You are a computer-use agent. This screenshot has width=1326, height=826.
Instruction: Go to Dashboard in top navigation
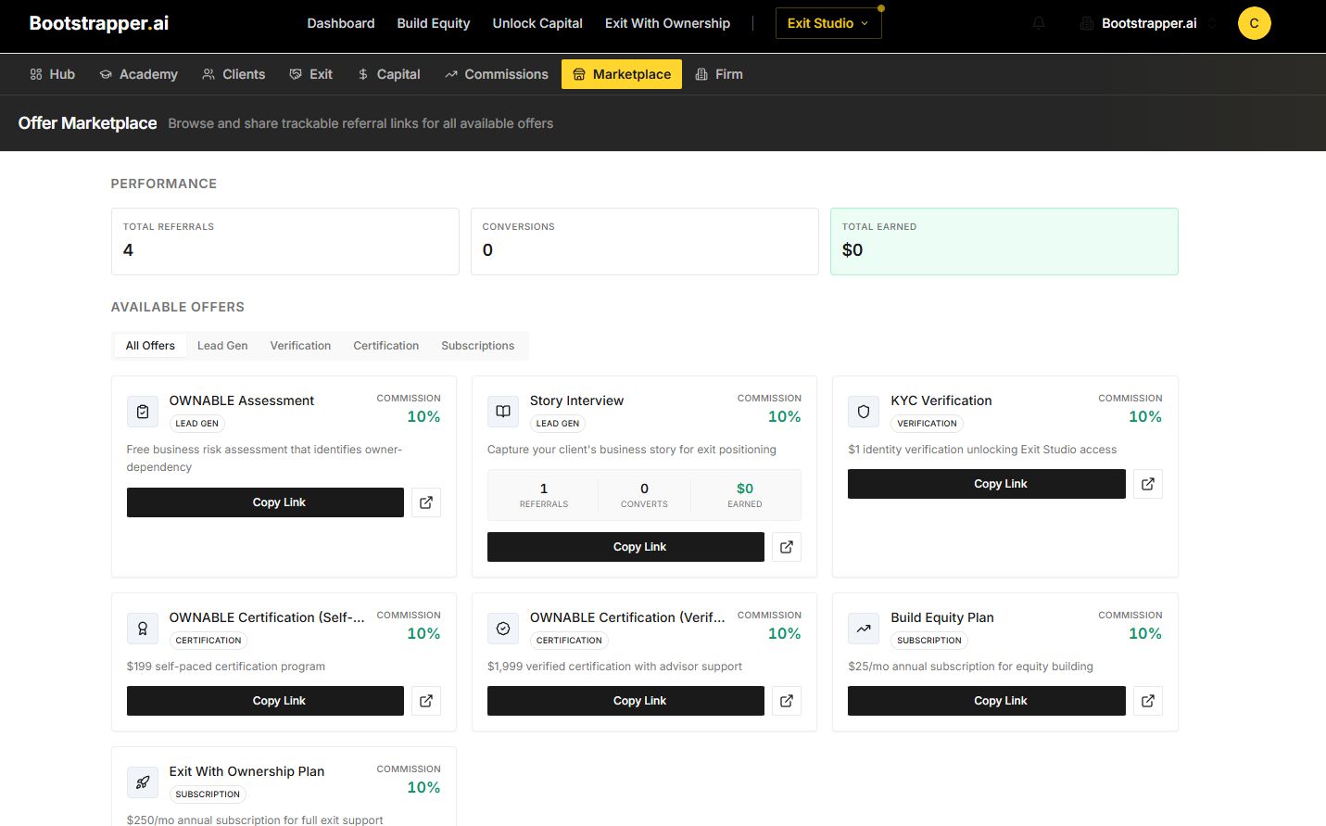point(341,23)
